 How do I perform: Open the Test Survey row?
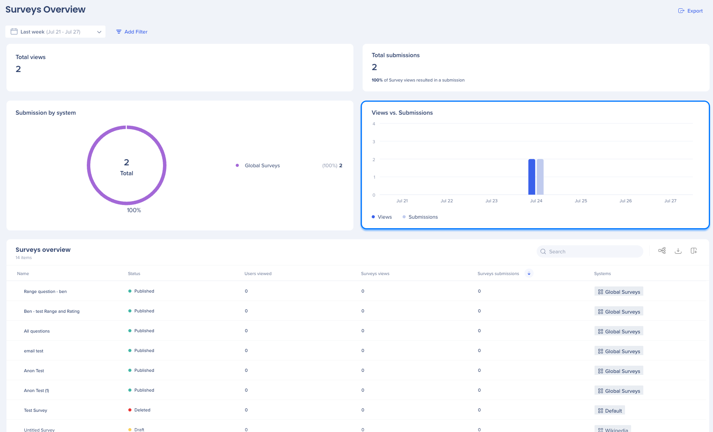pos(35,410)
